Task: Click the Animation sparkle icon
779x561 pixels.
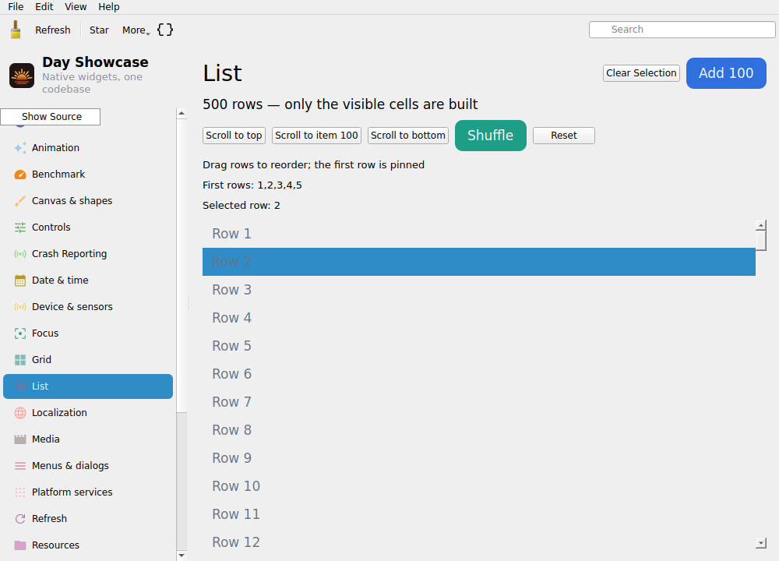Action: click(20, 147)
